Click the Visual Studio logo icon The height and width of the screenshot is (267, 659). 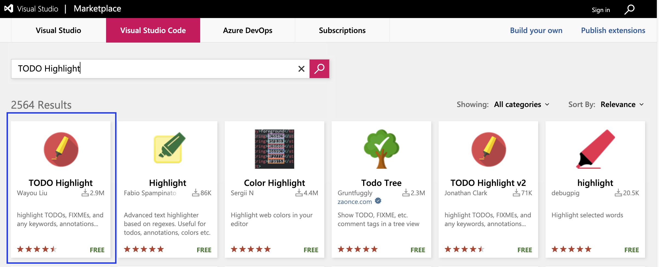tap(9, 8)
